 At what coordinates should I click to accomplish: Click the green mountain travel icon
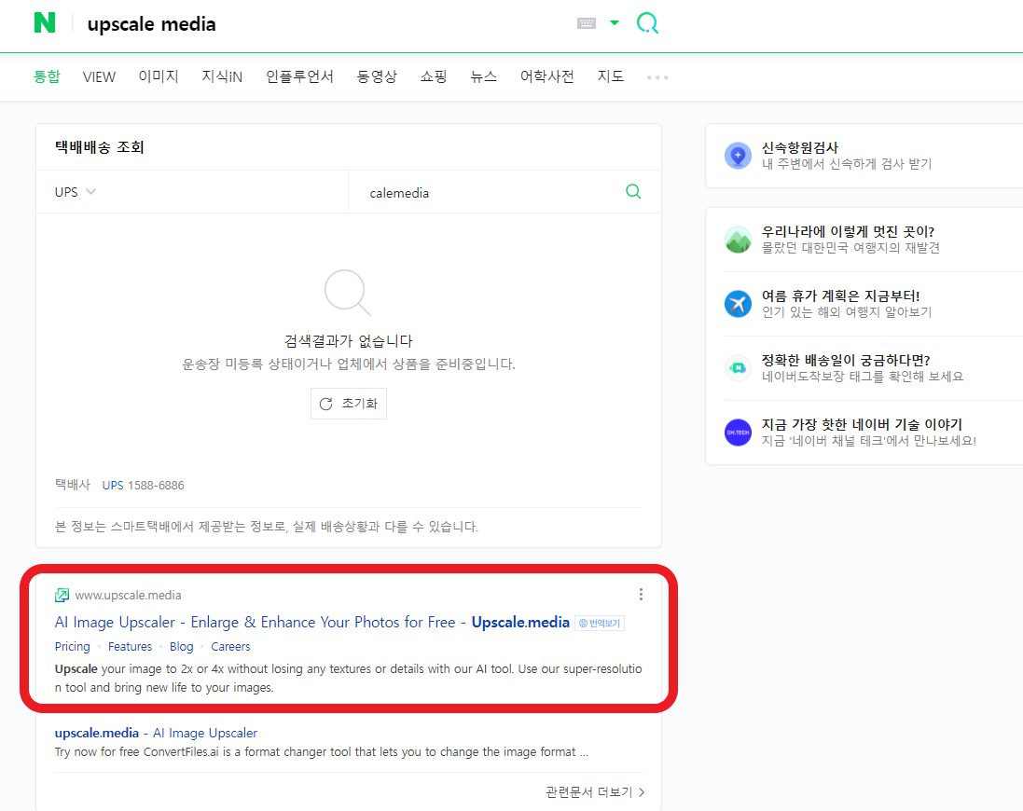tap(738, 240)
